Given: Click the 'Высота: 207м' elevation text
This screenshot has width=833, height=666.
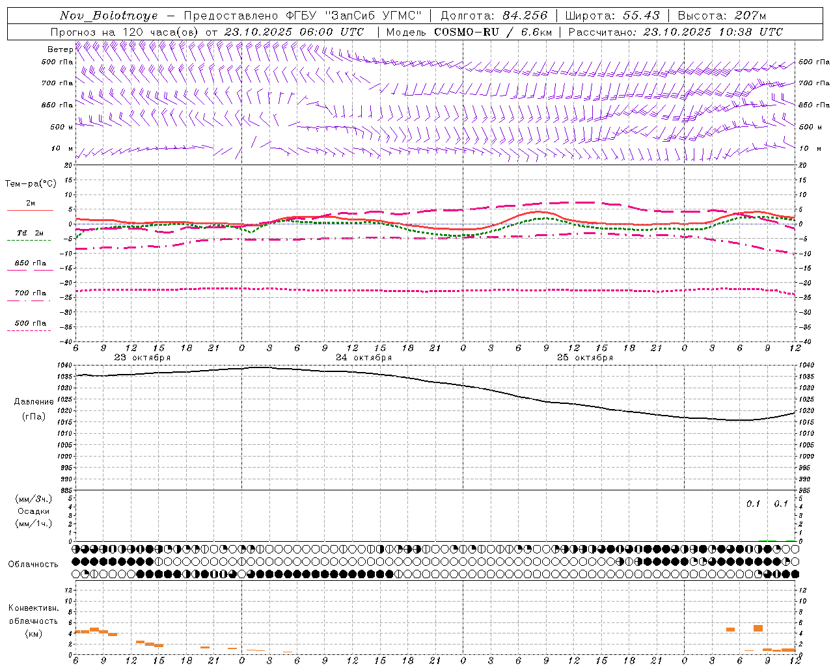Looking at the screenshot, I should [x=722, y=16].
